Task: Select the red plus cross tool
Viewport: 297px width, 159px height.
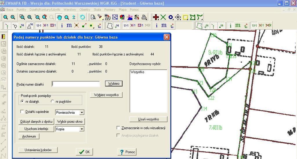Action: tap(156, 17)
